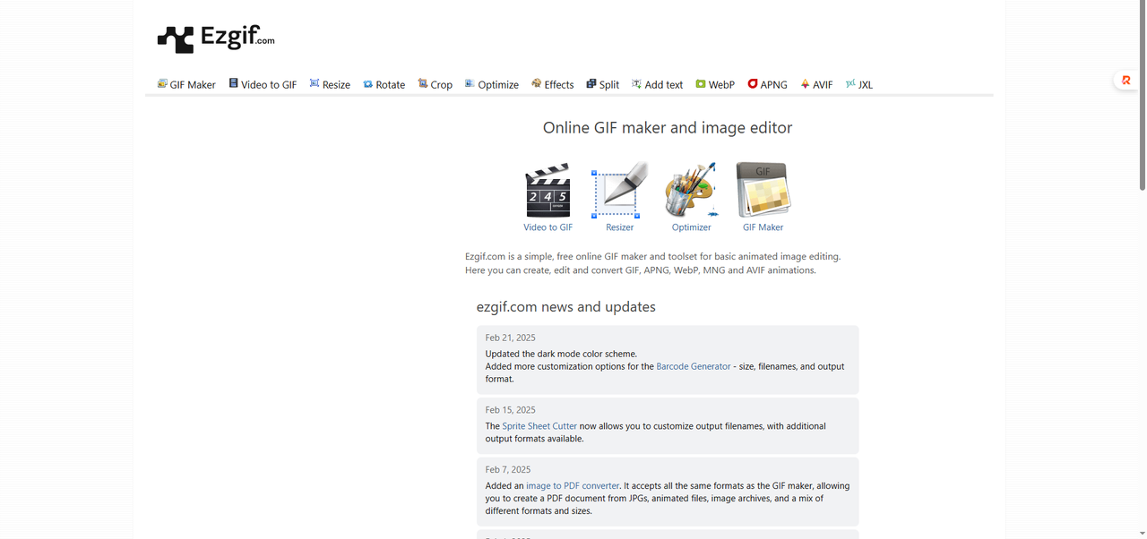
Task: Click the Feb 15, 2025 date
Action: [511, 410]
